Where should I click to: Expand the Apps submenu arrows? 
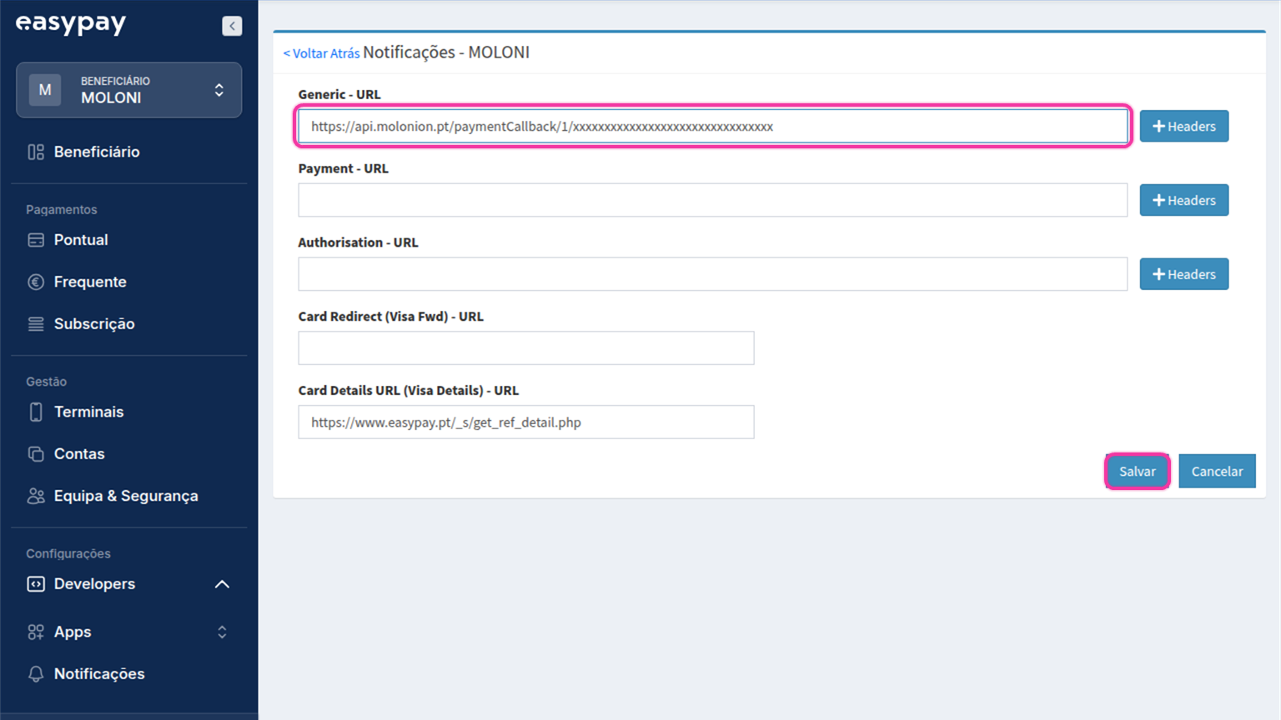pyautogui.click(x=222, y=632)
